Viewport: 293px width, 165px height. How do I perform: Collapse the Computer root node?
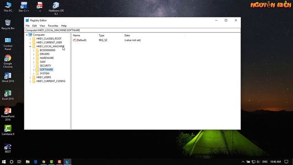click(27, 35)
